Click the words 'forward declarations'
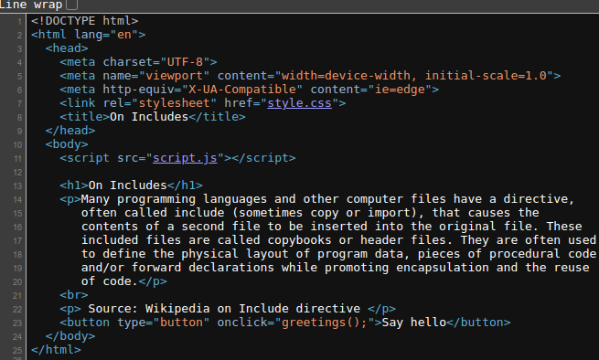 tap(202, 268)
